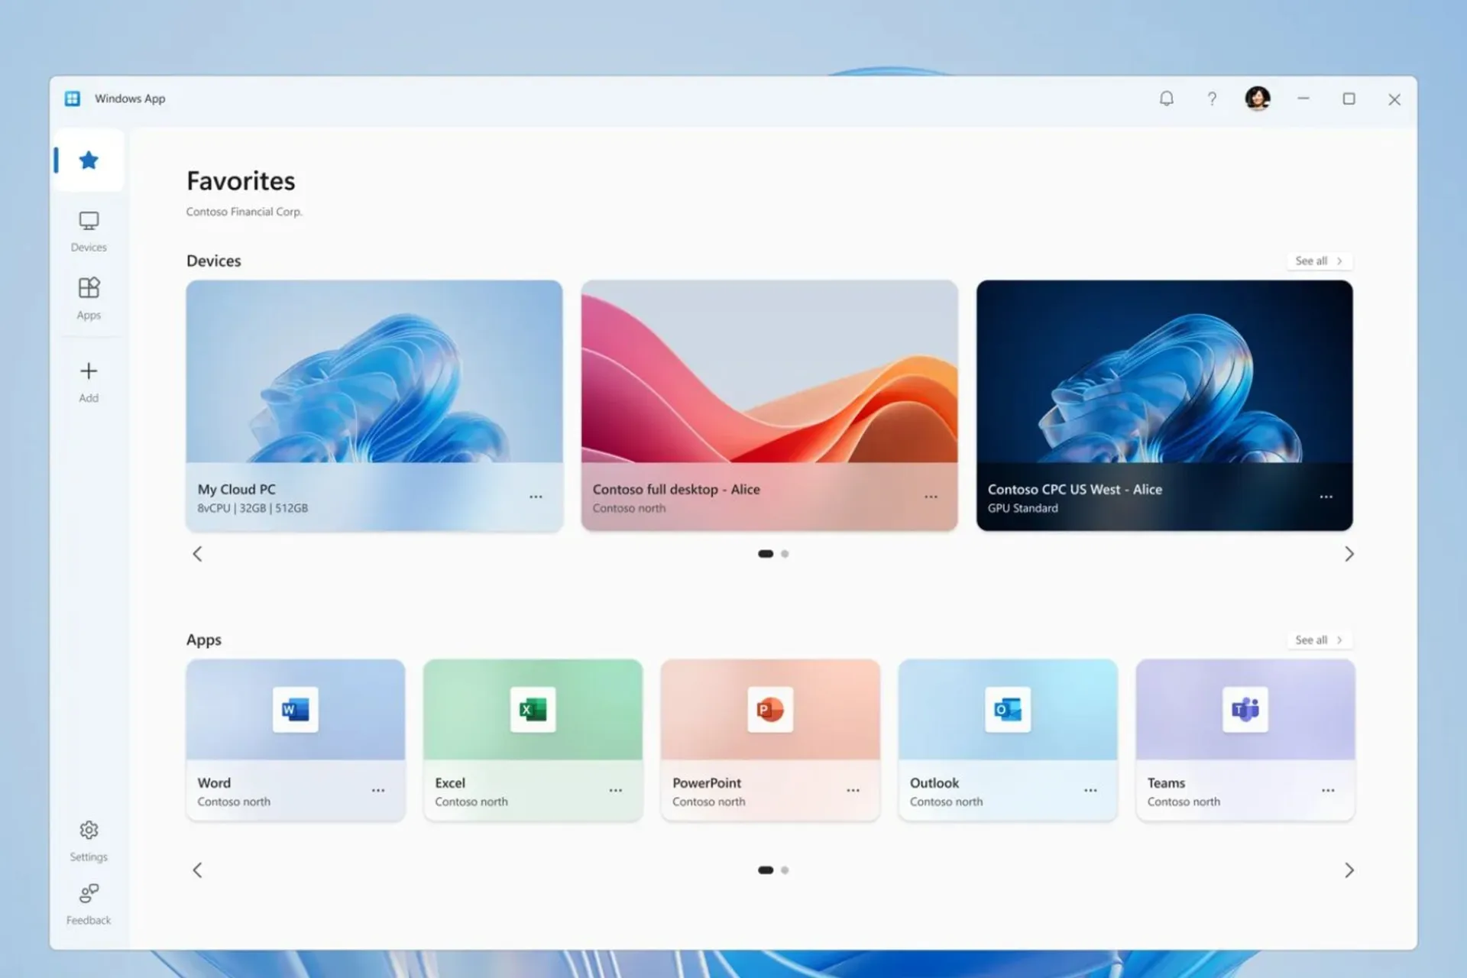
Task: Open more options for Excel
Action: (x=616, y=791)
